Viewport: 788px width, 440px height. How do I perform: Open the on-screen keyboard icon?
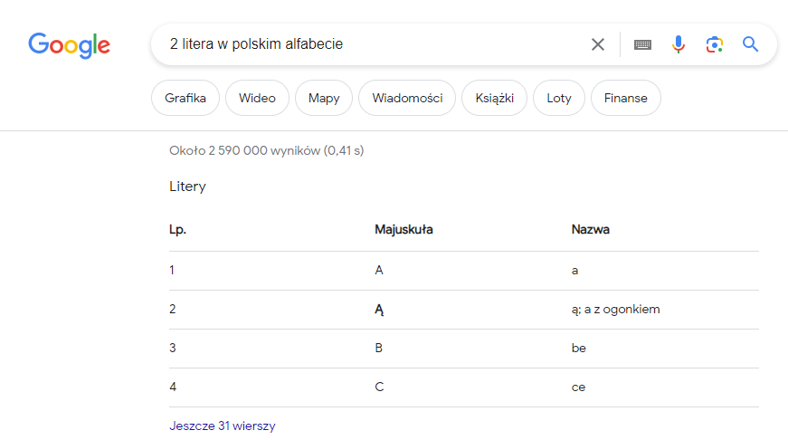coord(642,44)
